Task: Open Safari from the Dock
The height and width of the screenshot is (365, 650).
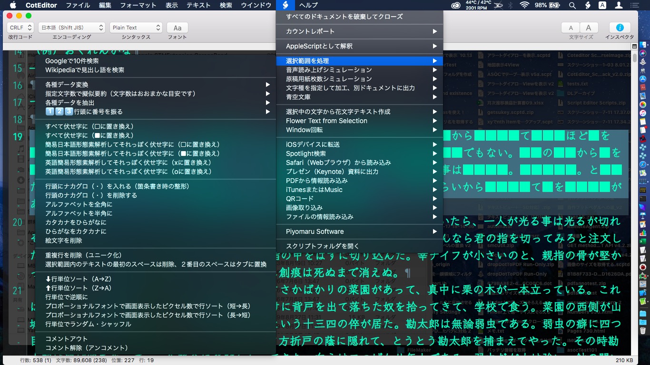Action: 642,164
